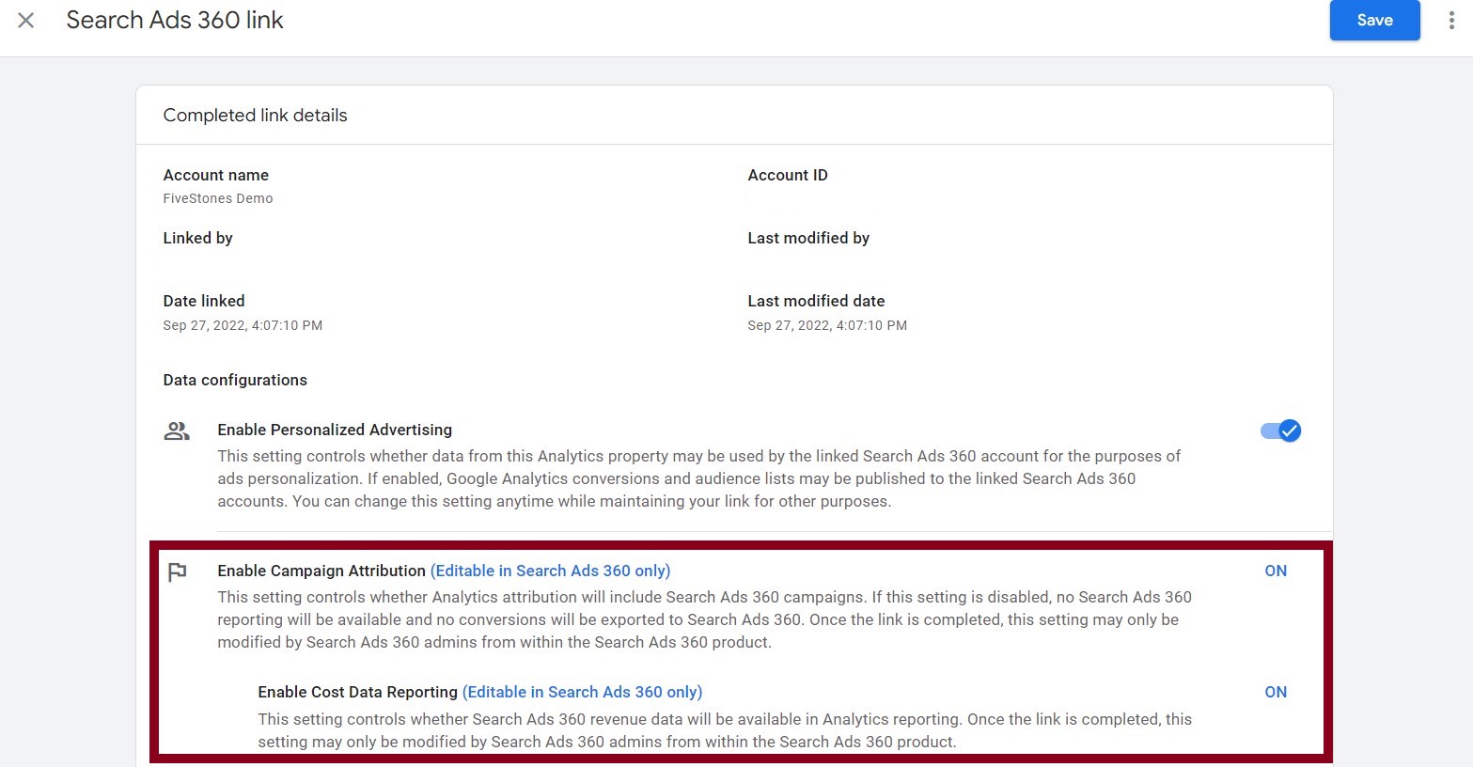The image size is (1473, 767).
Task: Click Campaign Attribution's 'Editable in Search Ads 360 only'
Action: pyautogui.click(x=550, y=571)
